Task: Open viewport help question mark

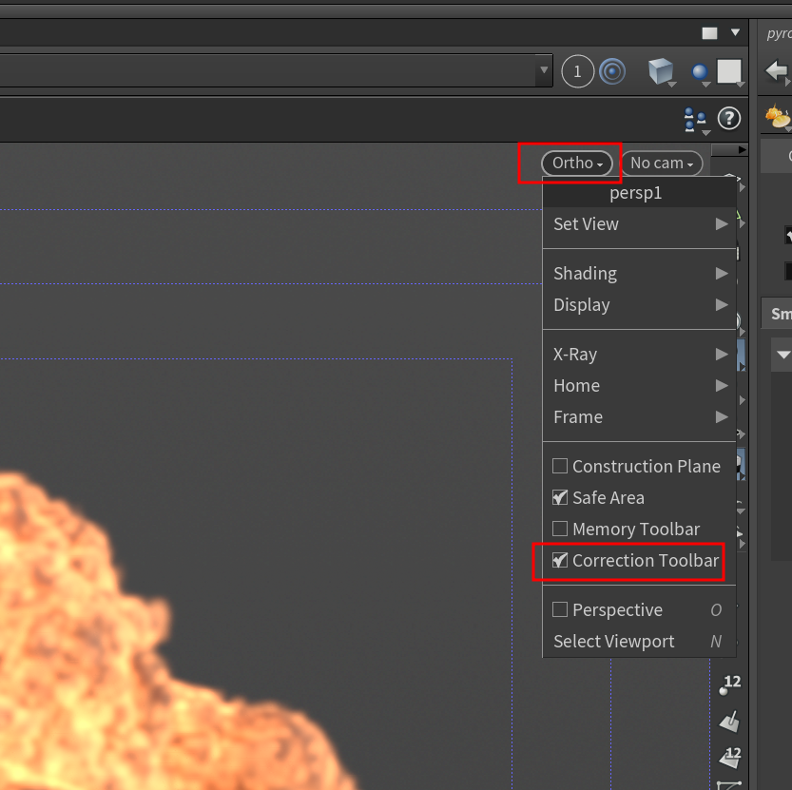Action: pyautogui.click(x=729, y=119)
